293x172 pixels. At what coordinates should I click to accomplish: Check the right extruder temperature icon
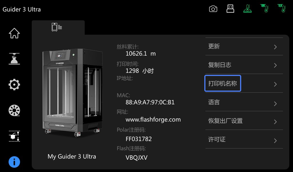[x=282, y=8]
